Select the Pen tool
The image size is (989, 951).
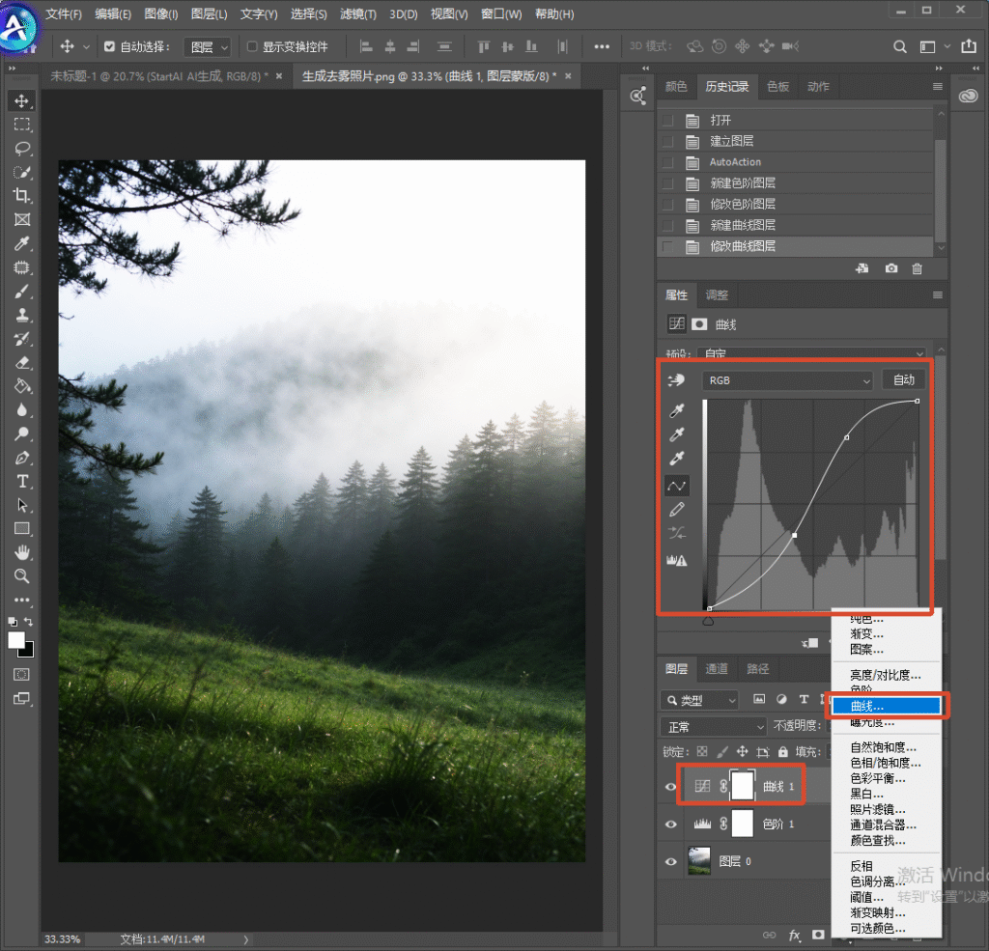pyautogui.click(x=22, y=458)
